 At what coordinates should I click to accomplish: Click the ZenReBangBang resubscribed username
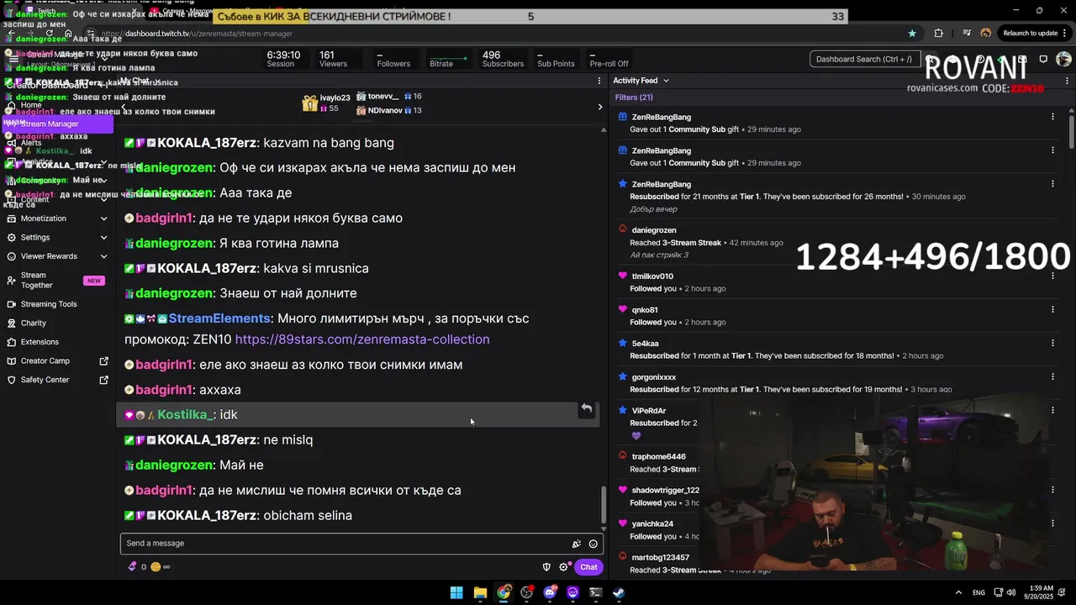(662, 184)
